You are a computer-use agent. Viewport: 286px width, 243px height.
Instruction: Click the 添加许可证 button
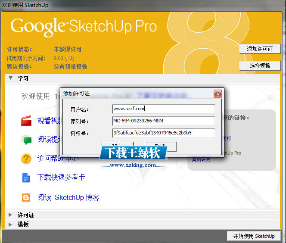coord(260,49)
